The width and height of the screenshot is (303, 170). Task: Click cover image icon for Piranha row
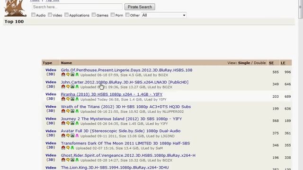point(72,99)
